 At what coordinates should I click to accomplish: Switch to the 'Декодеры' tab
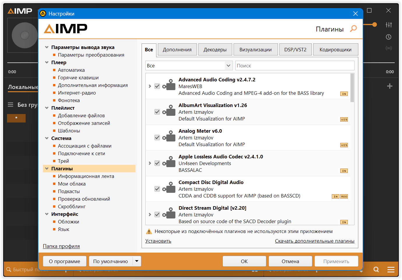[x=215, y=50]
